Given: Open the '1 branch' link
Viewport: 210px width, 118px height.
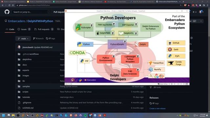Looking at the screenshot, I should pyautogui.click(x=38, y=39).
